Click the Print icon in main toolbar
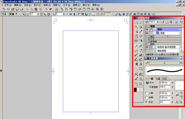 [x=57, y=9]
